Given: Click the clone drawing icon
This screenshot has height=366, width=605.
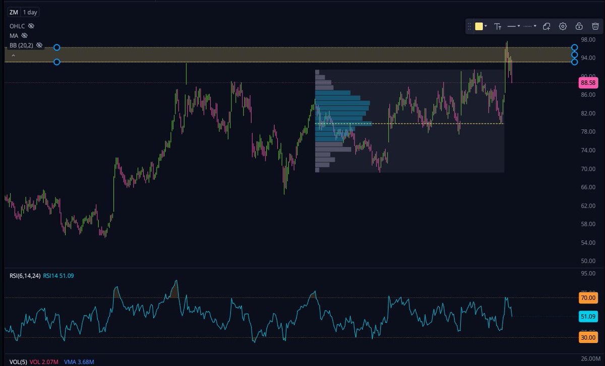Looking at the screenshot, I should (x=547, y=26).
